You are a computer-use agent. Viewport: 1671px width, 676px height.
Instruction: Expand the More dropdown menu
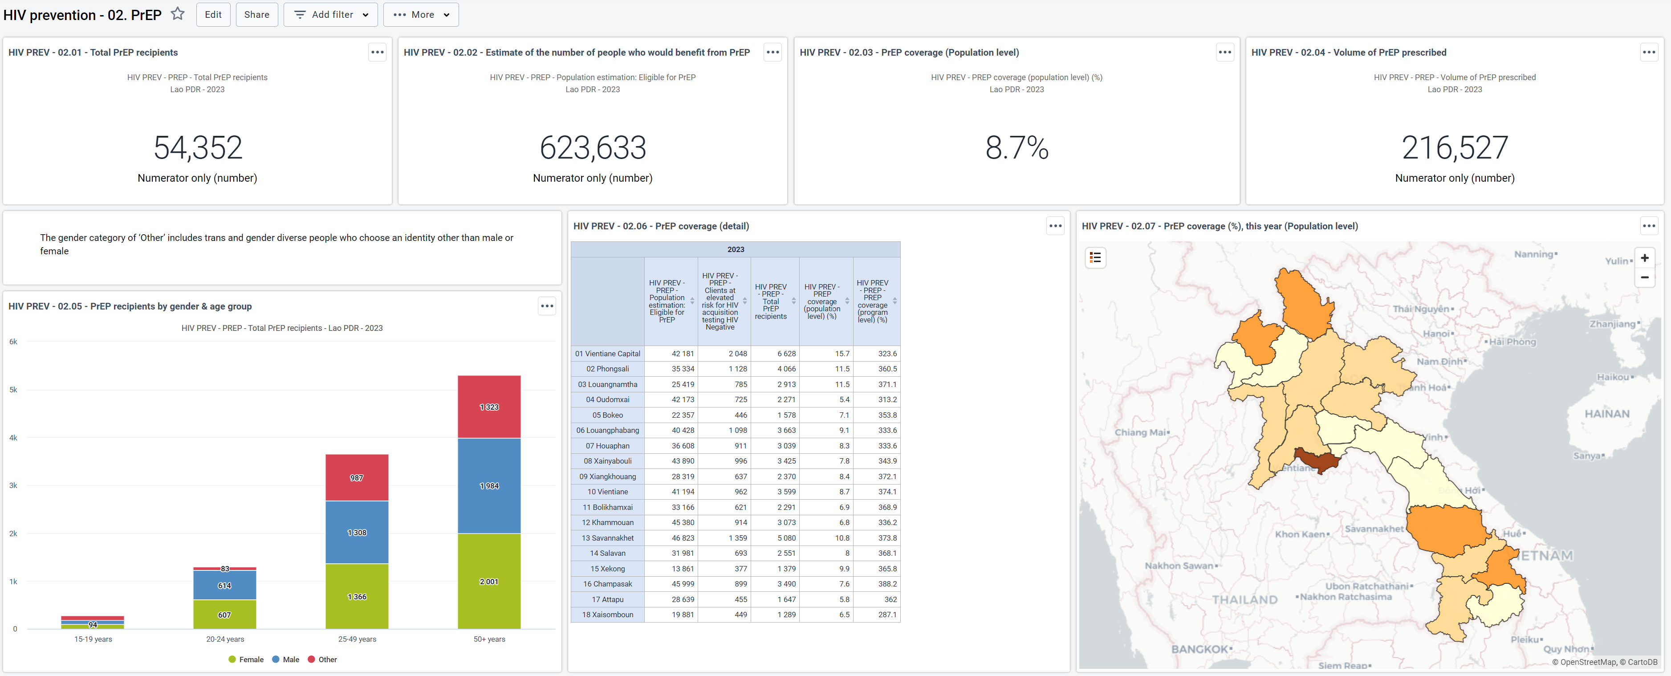[x=421, y=14]
